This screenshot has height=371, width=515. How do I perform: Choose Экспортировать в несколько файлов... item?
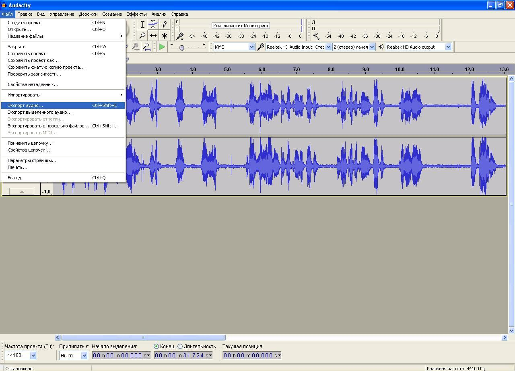(63, 126)
